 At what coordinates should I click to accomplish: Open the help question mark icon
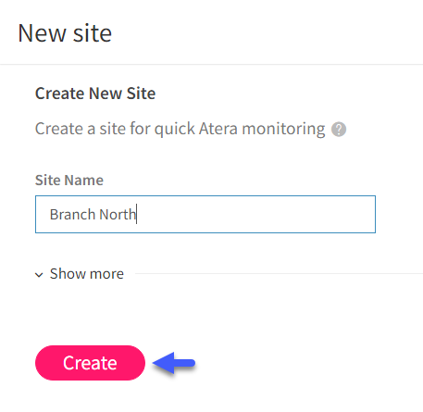pyautogui.click(x=339, y=129)
